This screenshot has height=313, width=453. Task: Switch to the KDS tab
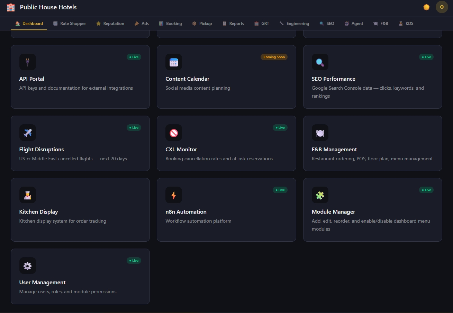[406, 24]
